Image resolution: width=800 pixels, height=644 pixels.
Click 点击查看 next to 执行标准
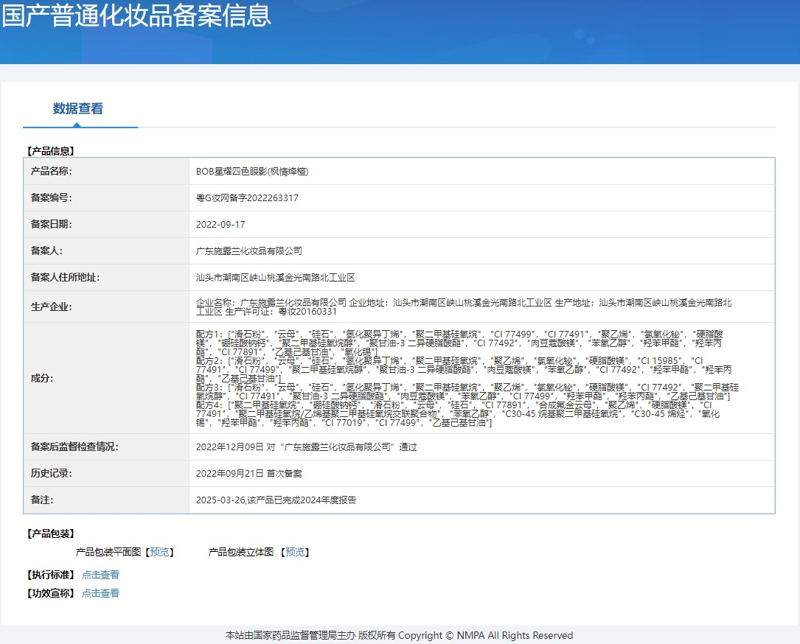100,575
